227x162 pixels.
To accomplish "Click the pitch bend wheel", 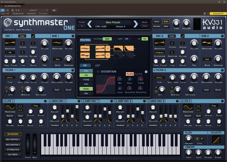I will pos(28,144).
